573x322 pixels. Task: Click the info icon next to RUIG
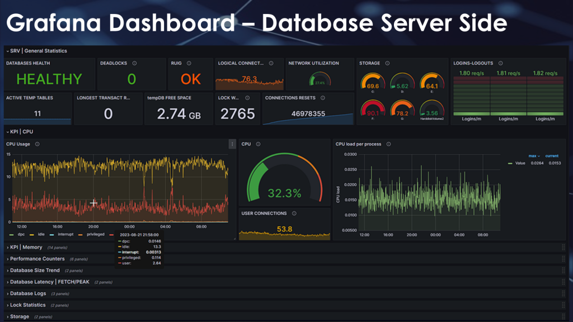(189, 63)
